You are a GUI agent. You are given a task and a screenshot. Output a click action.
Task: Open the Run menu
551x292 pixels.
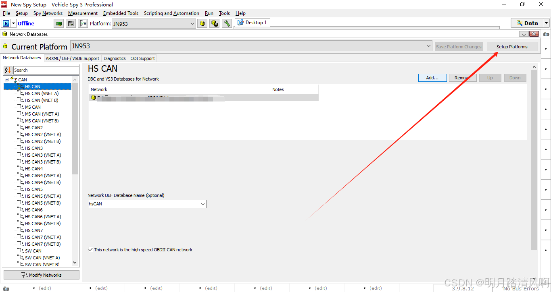(x=209, y=13)
